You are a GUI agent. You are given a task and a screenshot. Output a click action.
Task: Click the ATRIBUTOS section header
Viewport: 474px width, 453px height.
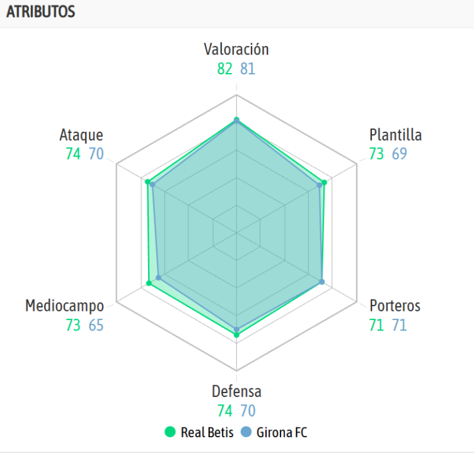tap(41, 12)
